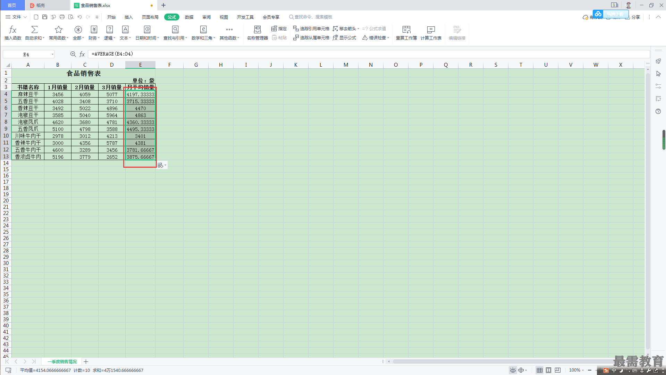Open the help icon in right sidebar
The image size is (666, 375).
[658, 111]
